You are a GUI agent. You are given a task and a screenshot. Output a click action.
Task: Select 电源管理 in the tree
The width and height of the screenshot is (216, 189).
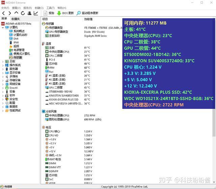click(x=17, y=50)
